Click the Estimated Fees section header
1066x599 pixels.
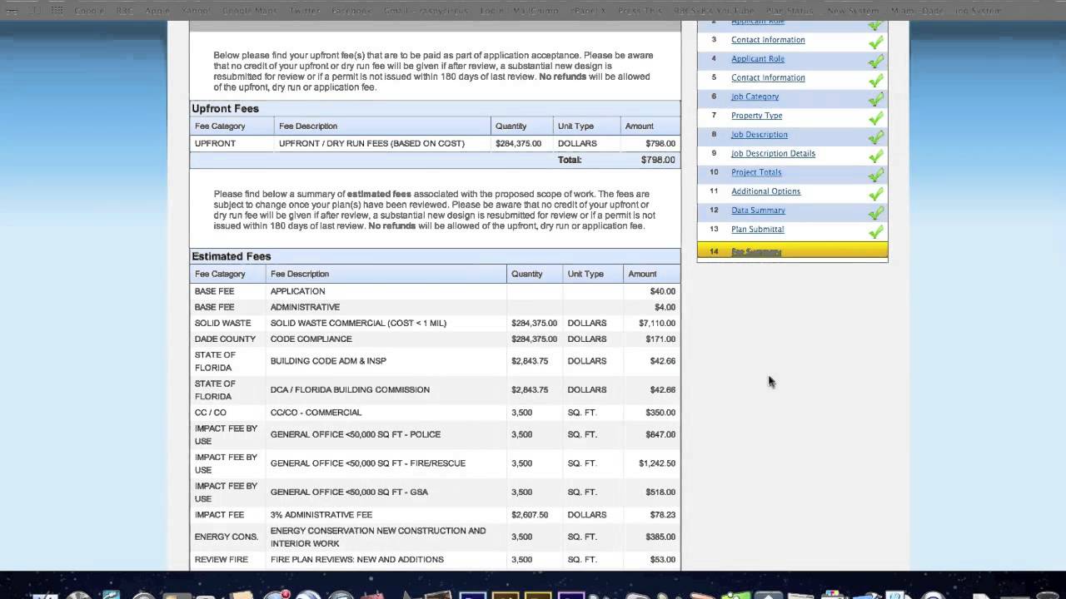435,256
